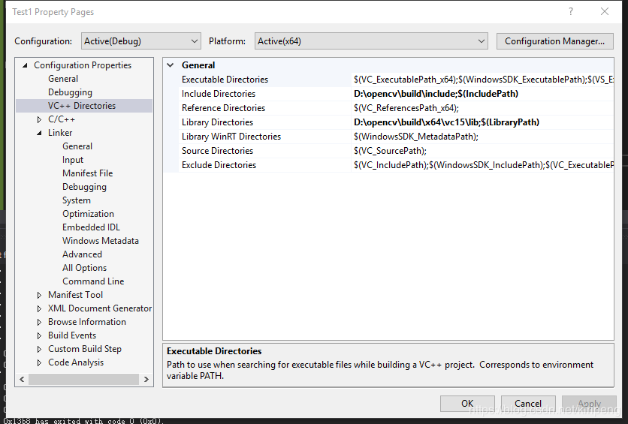Open the Platform dropdown
This screenshot has height=424, width=628.
pos(372,41)
